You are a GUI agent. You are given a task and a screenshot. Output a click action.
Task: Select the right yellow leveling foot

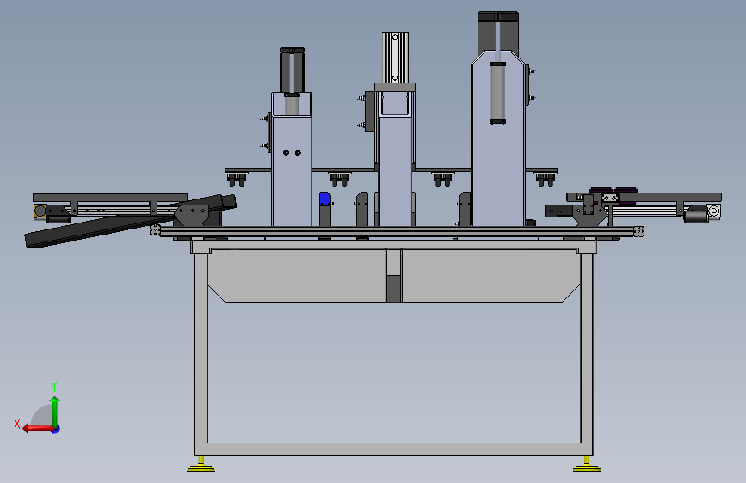(x=587, y=466)
